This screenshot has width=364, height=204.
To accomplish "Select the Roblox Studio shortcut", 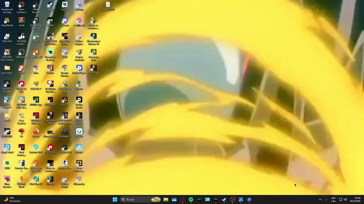I will point(79,103).
